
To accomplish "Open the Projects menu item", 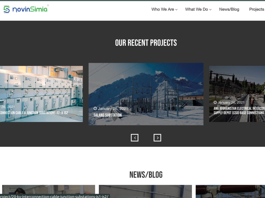I will coord(256,10).
